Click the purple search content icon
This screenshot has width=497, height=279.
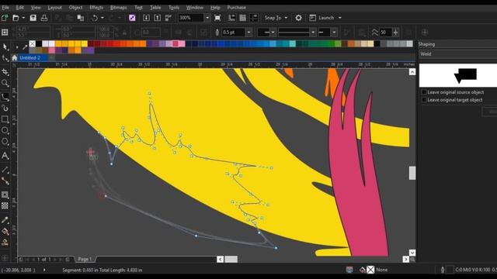click(132, 18)
